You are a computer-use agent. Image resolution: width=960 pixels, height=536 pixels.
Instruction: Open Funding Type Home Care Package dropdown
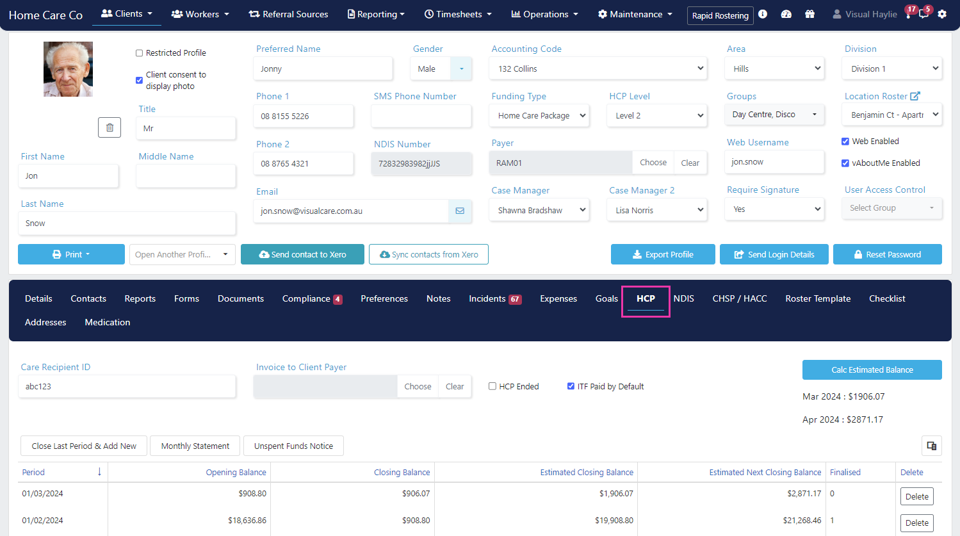pos(539,116)
